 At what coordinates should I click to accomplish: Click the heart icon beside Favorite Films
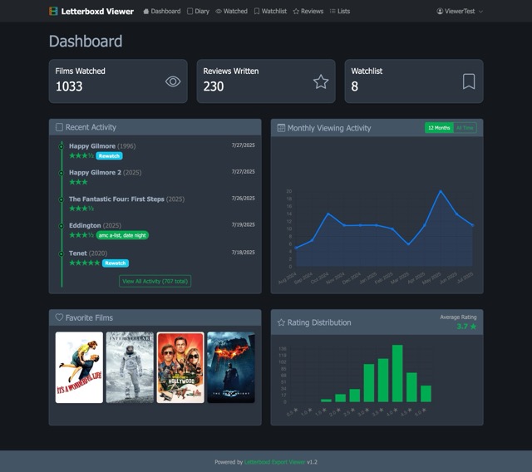[x=59, y=317]
